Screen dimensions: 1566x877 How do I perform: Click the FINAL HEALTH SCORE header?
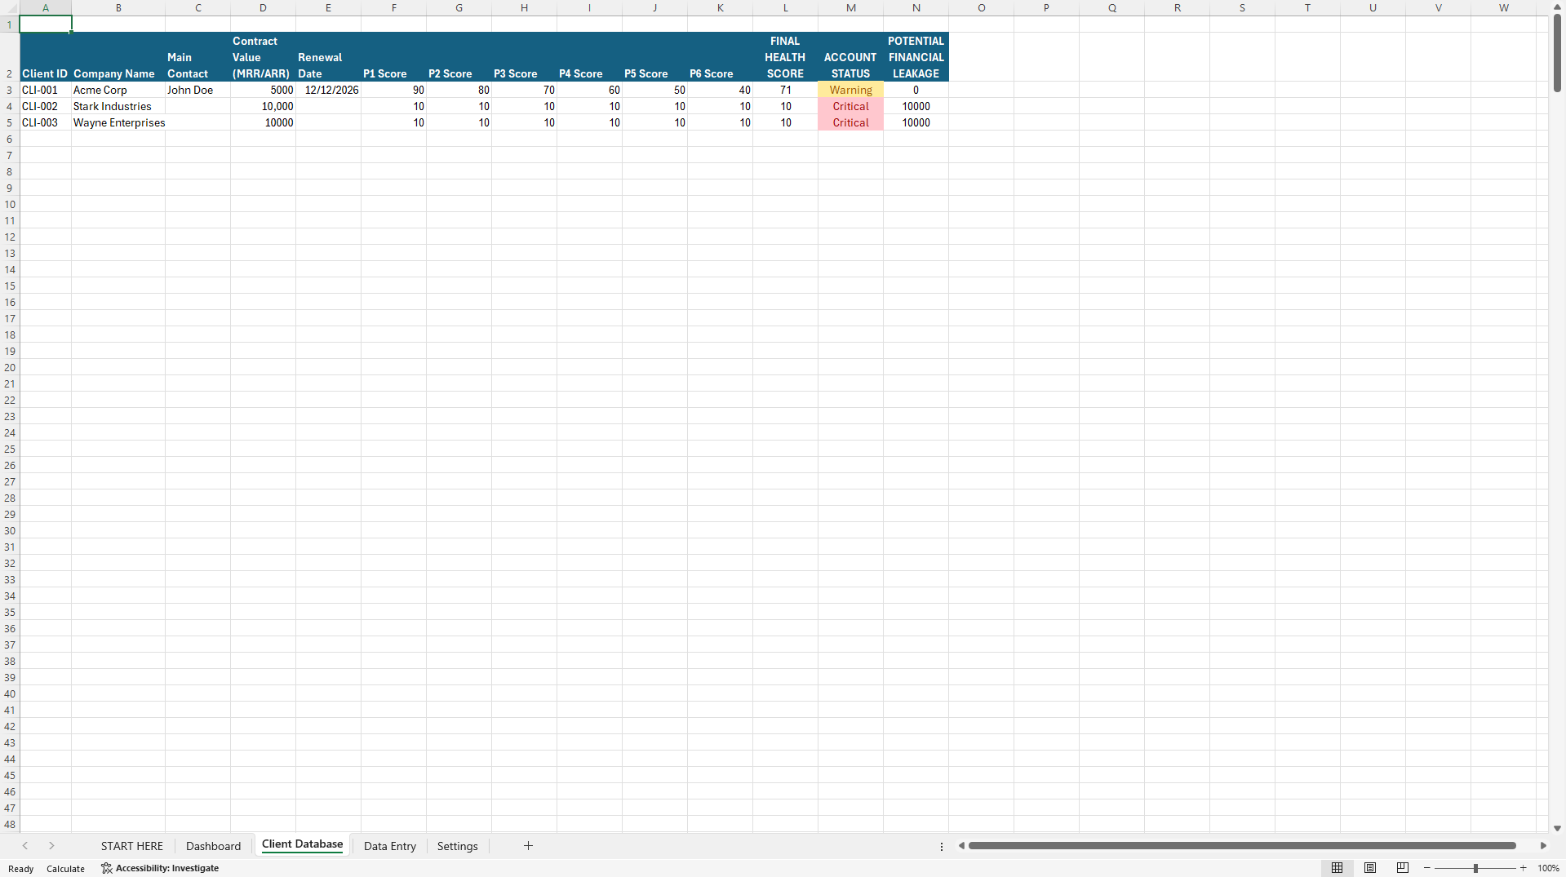tap(785, 57)
